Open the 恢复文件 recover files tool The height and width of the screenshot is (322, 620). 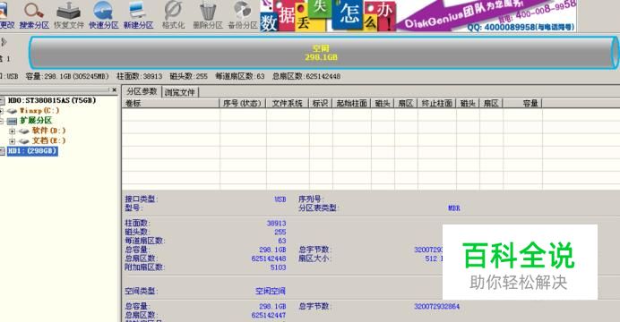(69, 15)
